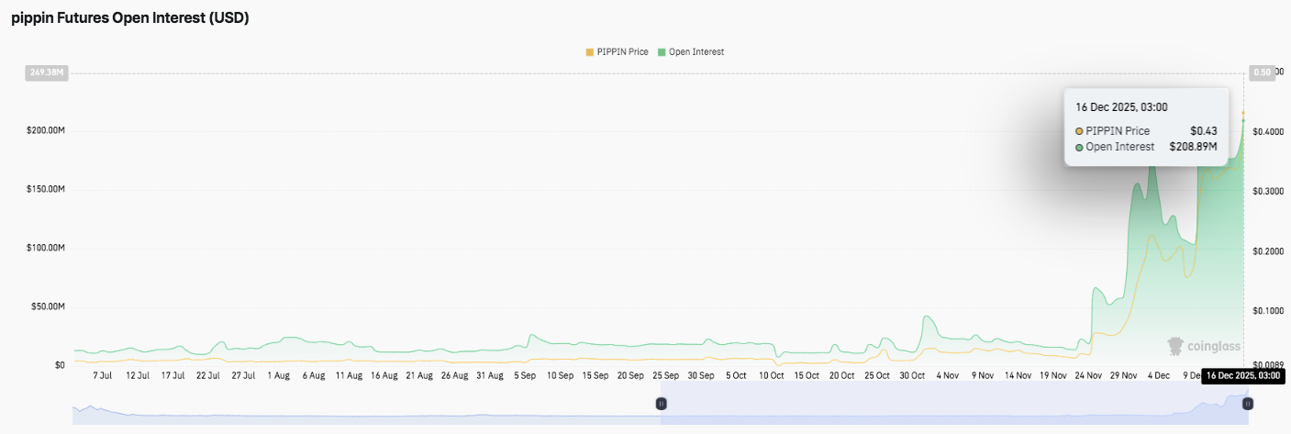The image size is (1291, 434).
Task: Click the coinglass watermark logo
Action: click(x=1203, y=346)
